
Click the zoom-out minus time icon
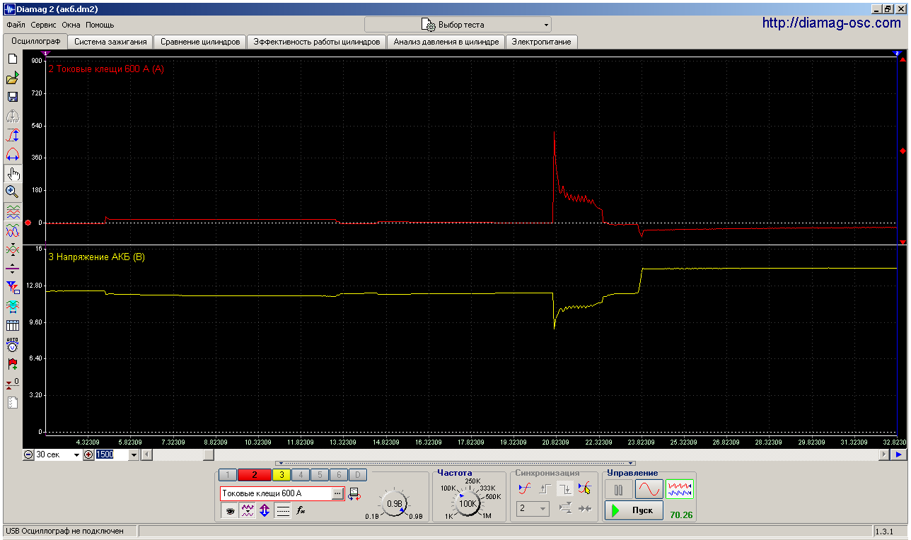[x=28, y=454]
